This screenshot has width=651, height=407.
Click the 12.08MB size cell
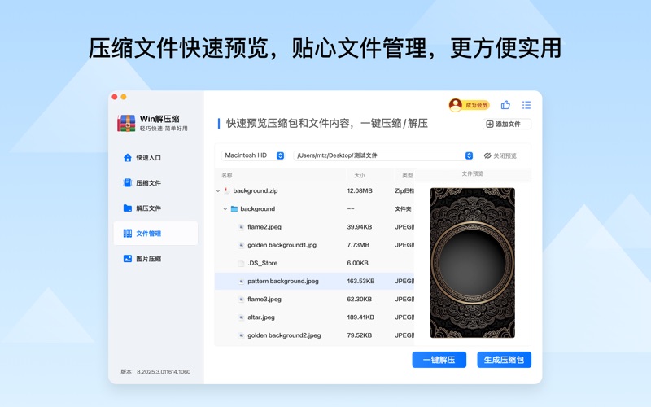(360, 190)
